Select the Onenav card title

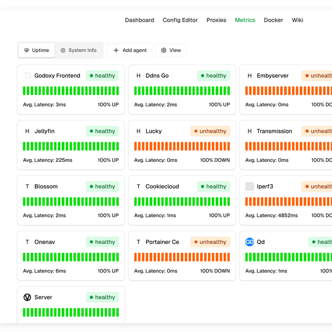(x=45, y=242)
